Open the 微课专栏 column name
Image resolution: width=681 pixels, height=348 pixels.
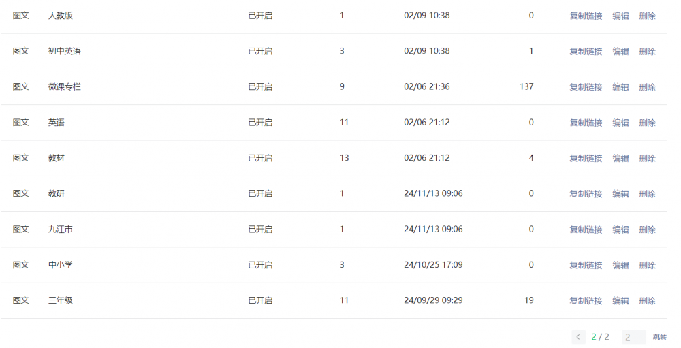point(64,86)
